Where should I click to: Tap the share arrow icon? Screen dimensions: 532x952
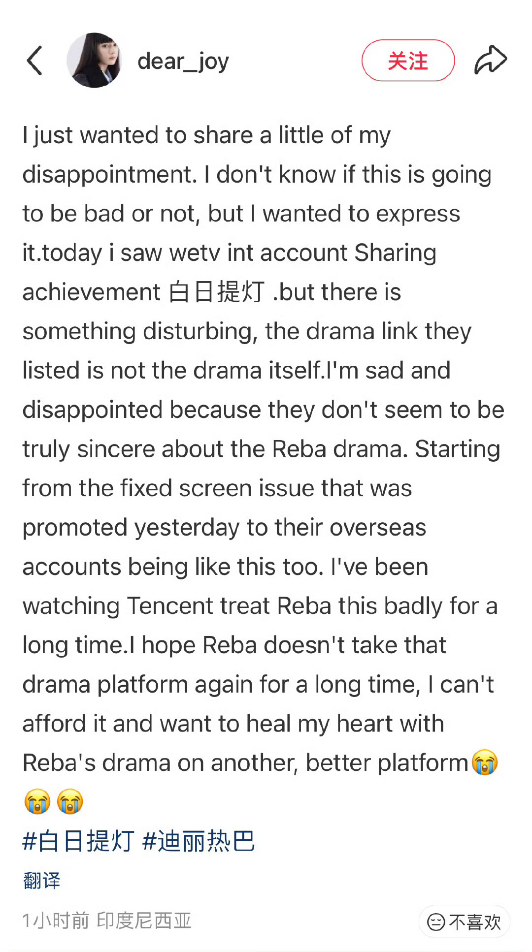point(490,60)
